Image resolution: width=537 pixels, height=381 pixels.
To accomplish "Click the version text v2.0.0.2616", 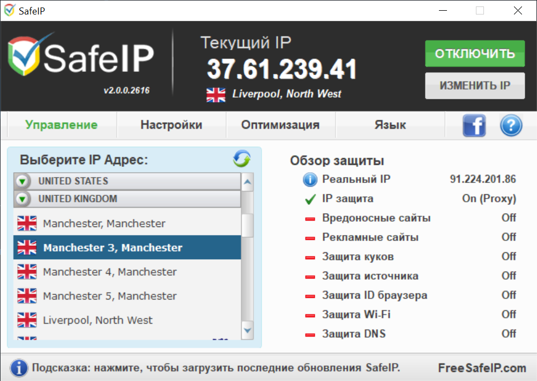I will click(126, 91).
